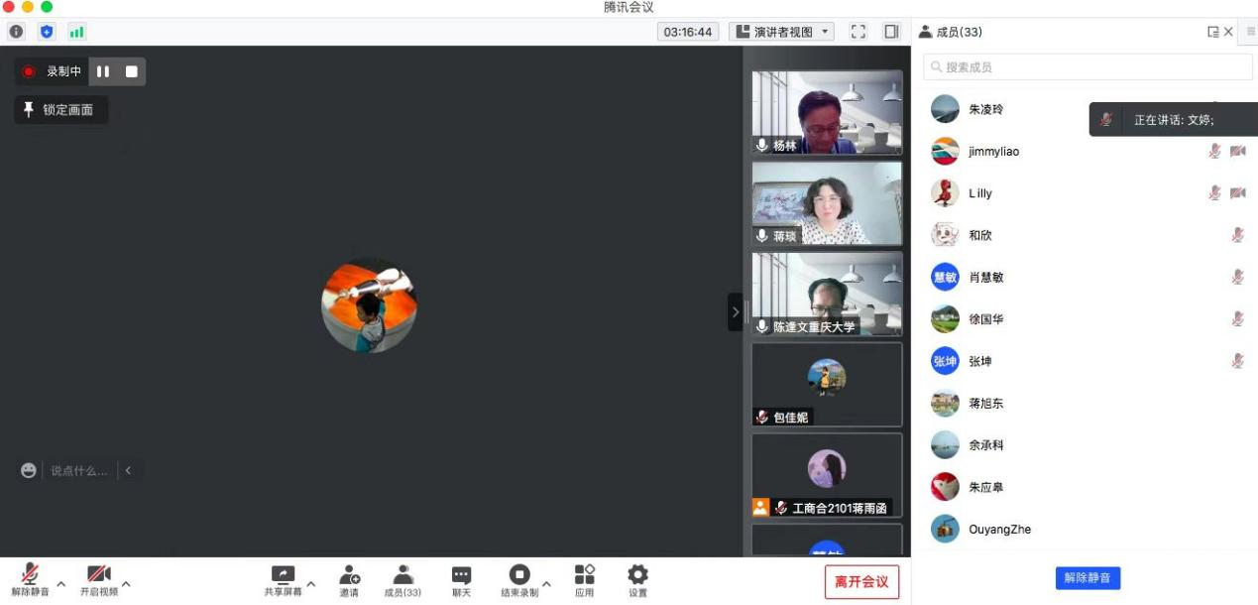Open the Apps (应用) icon
Viewport: 1258px width, 605px height.
[x=585, y=580]
